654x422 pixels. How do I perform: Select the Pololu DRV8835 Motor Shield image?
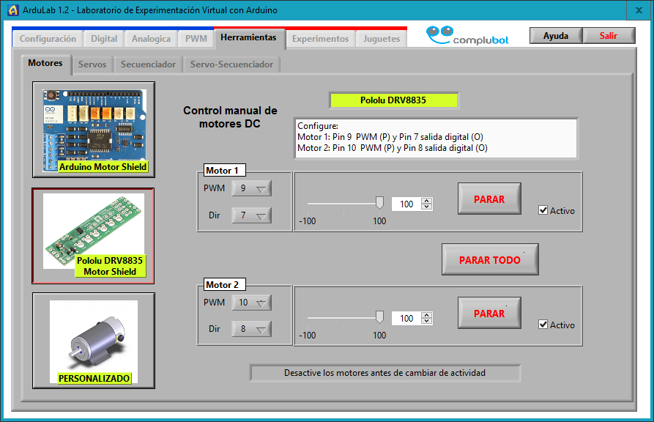click(94, 235)
